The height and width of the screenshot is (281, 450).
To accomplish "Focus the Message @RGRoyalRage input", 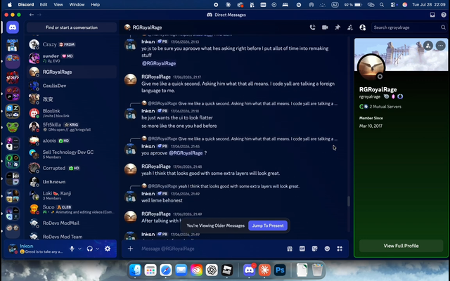I will pos(211,249).
